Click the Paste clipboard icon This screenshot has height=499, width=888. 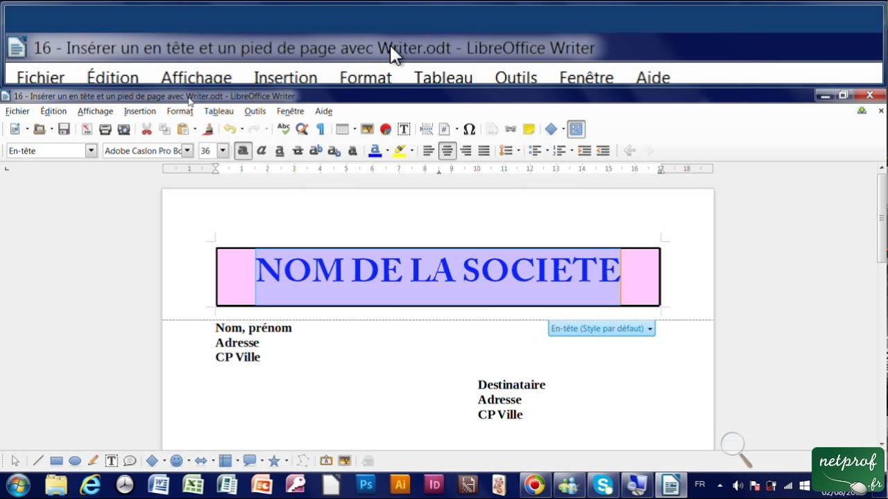tap(183, 129)
